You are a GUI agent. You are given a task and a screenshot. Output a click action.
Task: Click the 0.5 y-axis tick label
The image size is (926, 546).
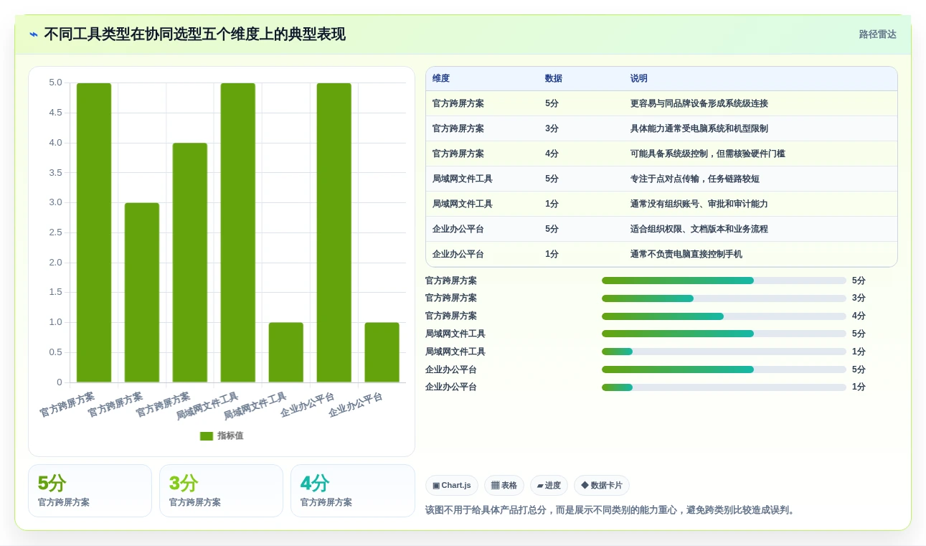coord(55,352)
